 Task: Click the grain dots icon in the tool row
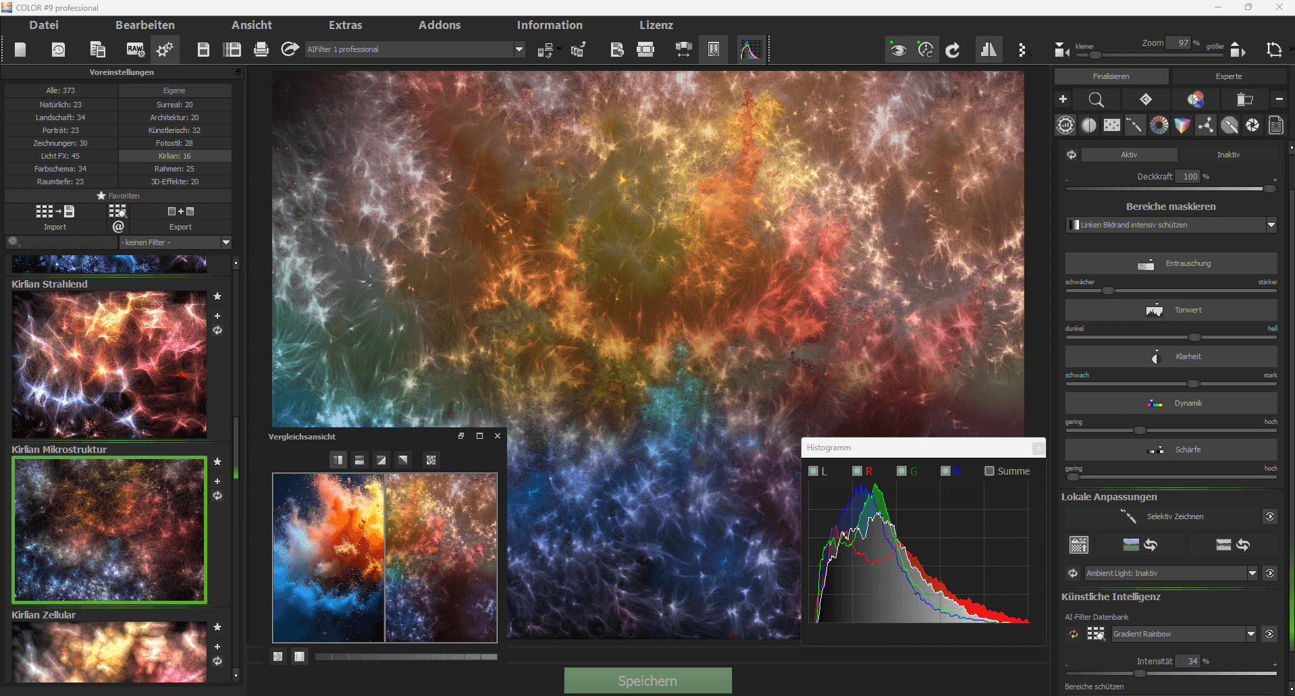[1112, 125]
